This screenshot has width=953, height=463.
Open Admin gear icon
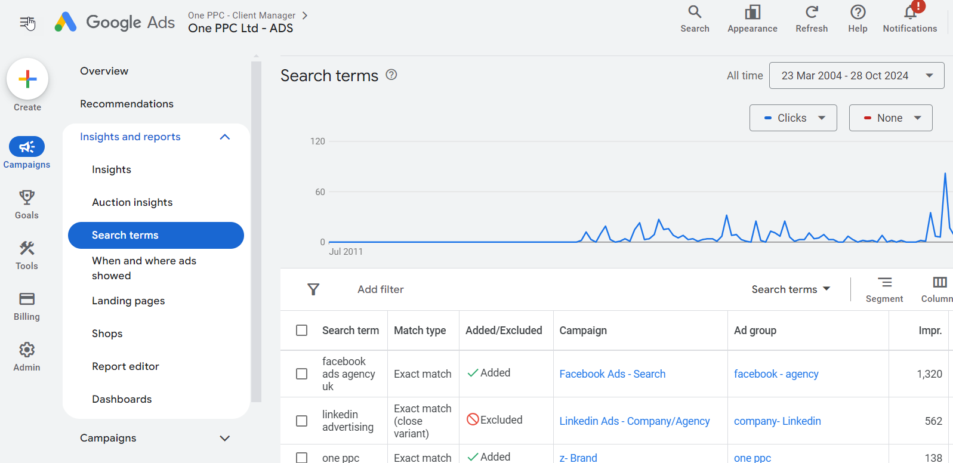pyautogui.click(x=27, y=350)
